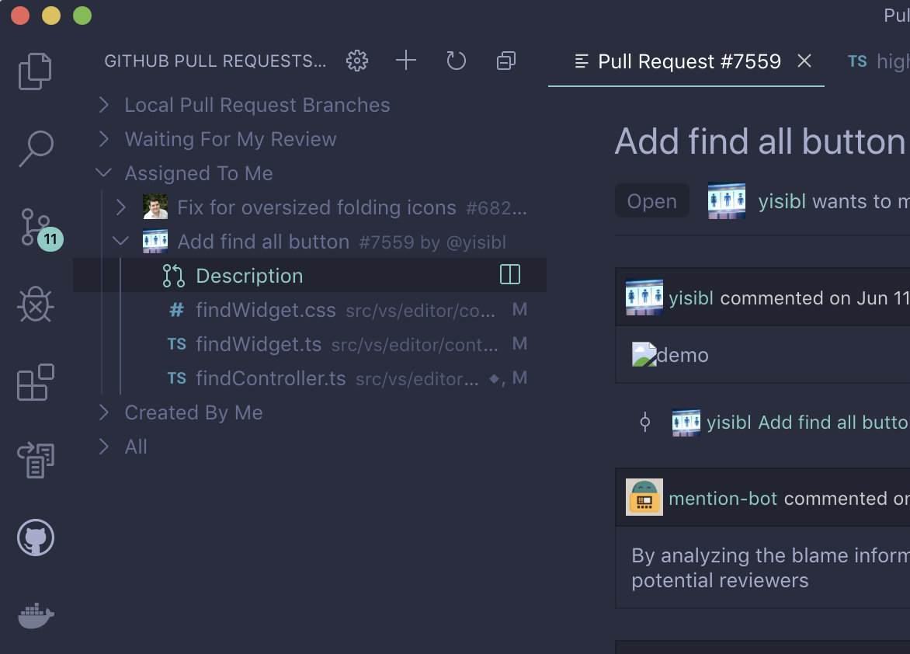Close the Pull Request #7559 tab
Image resolution: width=910 pixels, height=654 pixels.
click(804, 61)
